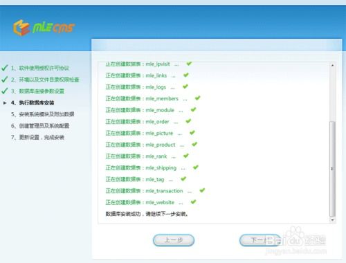The height and width of the screenshot is (263, 346).
Task: Click the green checkmark beside mle_transaction
Action: [202, 190]
